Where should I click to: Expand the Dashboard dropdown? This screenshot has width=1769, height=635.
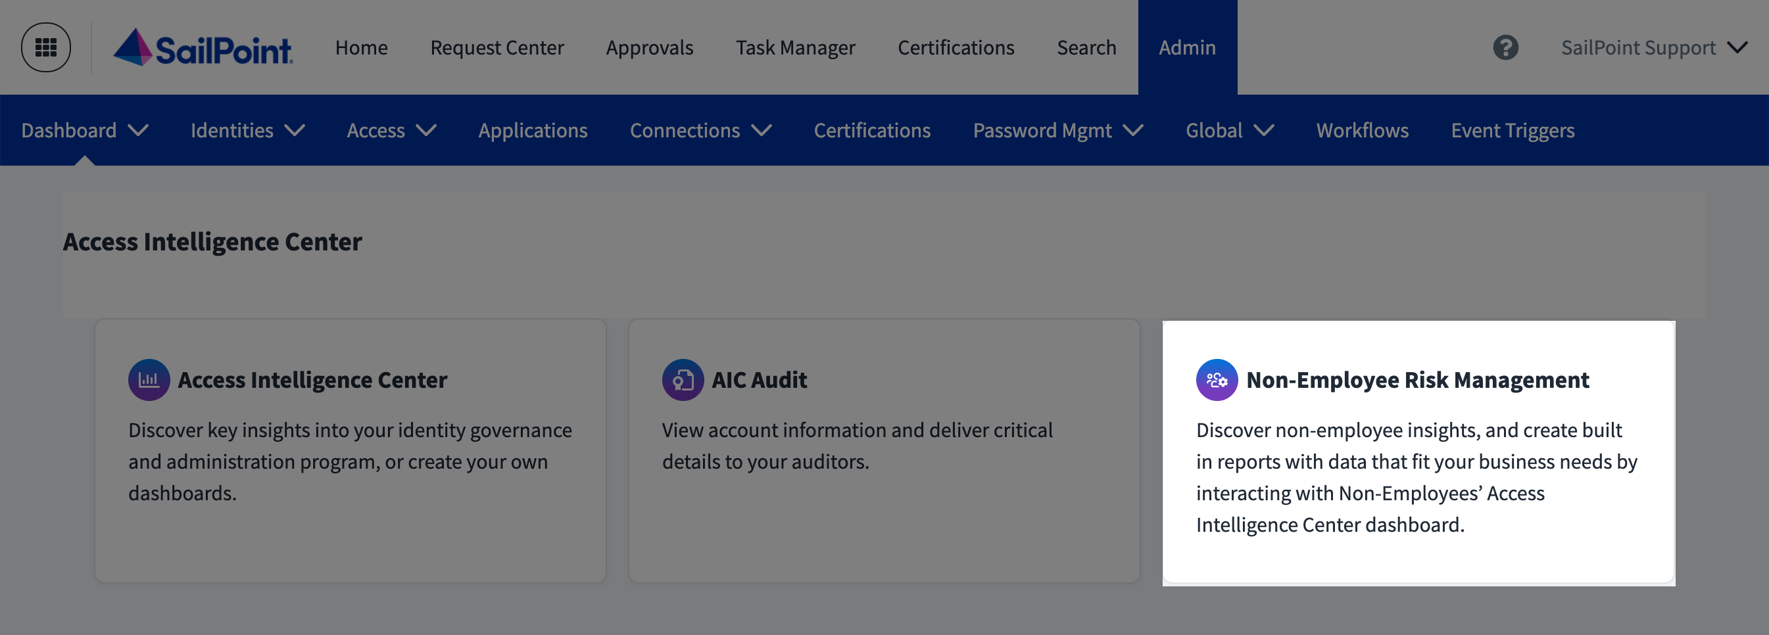coord(85,130)
